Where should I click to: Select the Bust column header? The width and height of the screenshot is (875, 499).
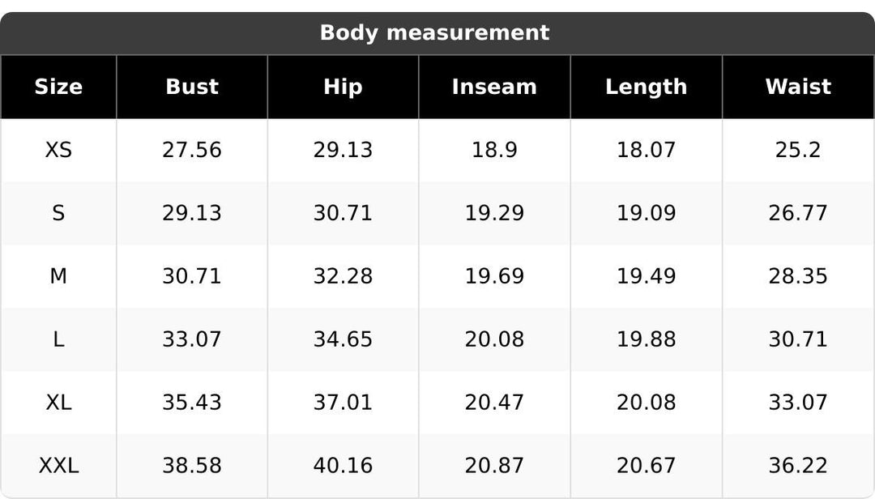192,87
